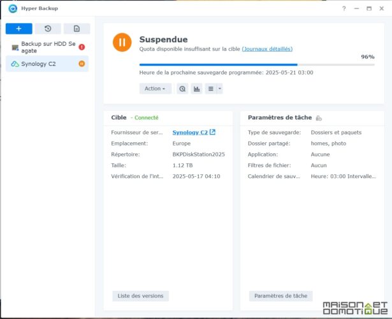Minimize the Hyper Backup window
The image size is (392, 319).
tap(357, 8)
